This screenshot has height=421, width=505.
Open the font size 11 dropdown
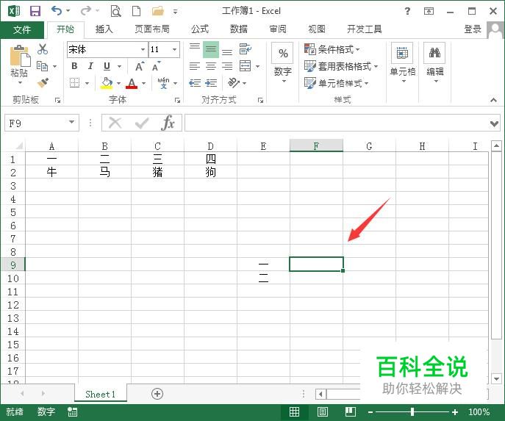(174, 49)
